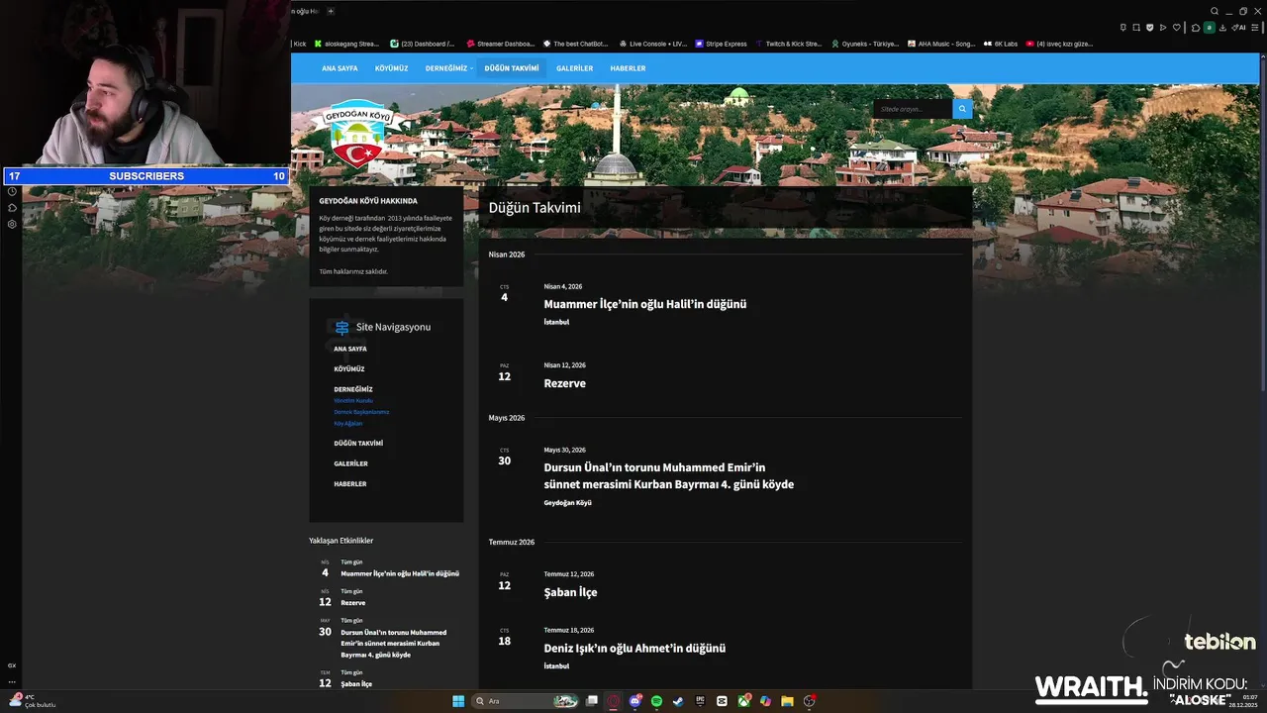Image resolution: width=1267 pixels, height=713 pixels.
Task: Click the new tab plus button
Action: [x=331, y=11]
